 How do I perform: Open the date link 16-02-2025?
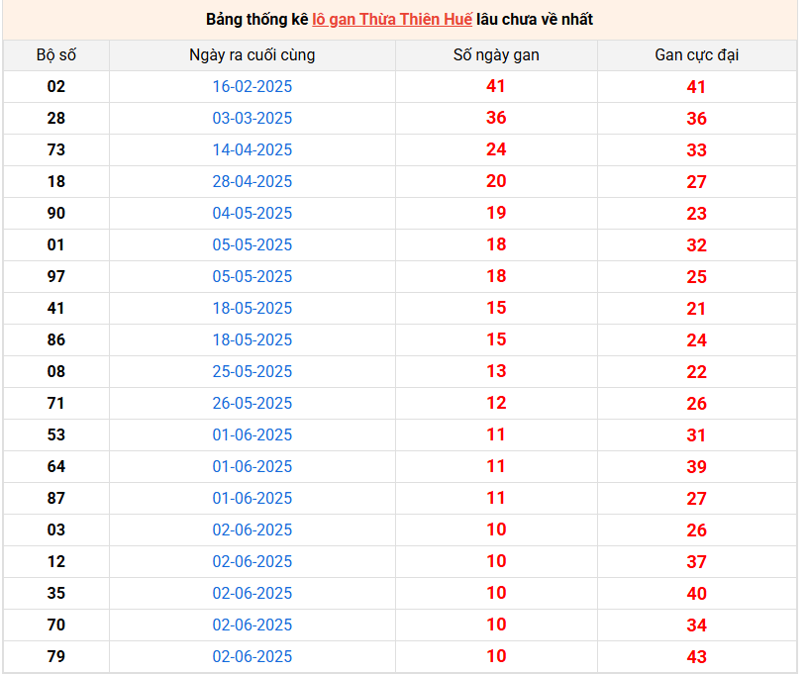252,87
